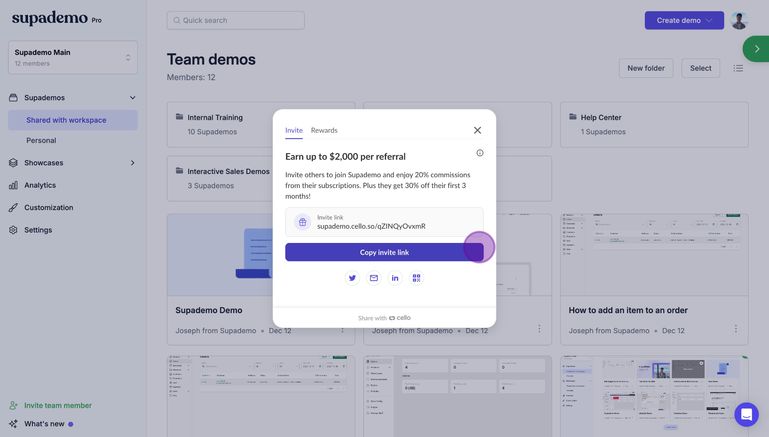Expand the green side panel arrow
769x437 pixels.
point(757,49)
